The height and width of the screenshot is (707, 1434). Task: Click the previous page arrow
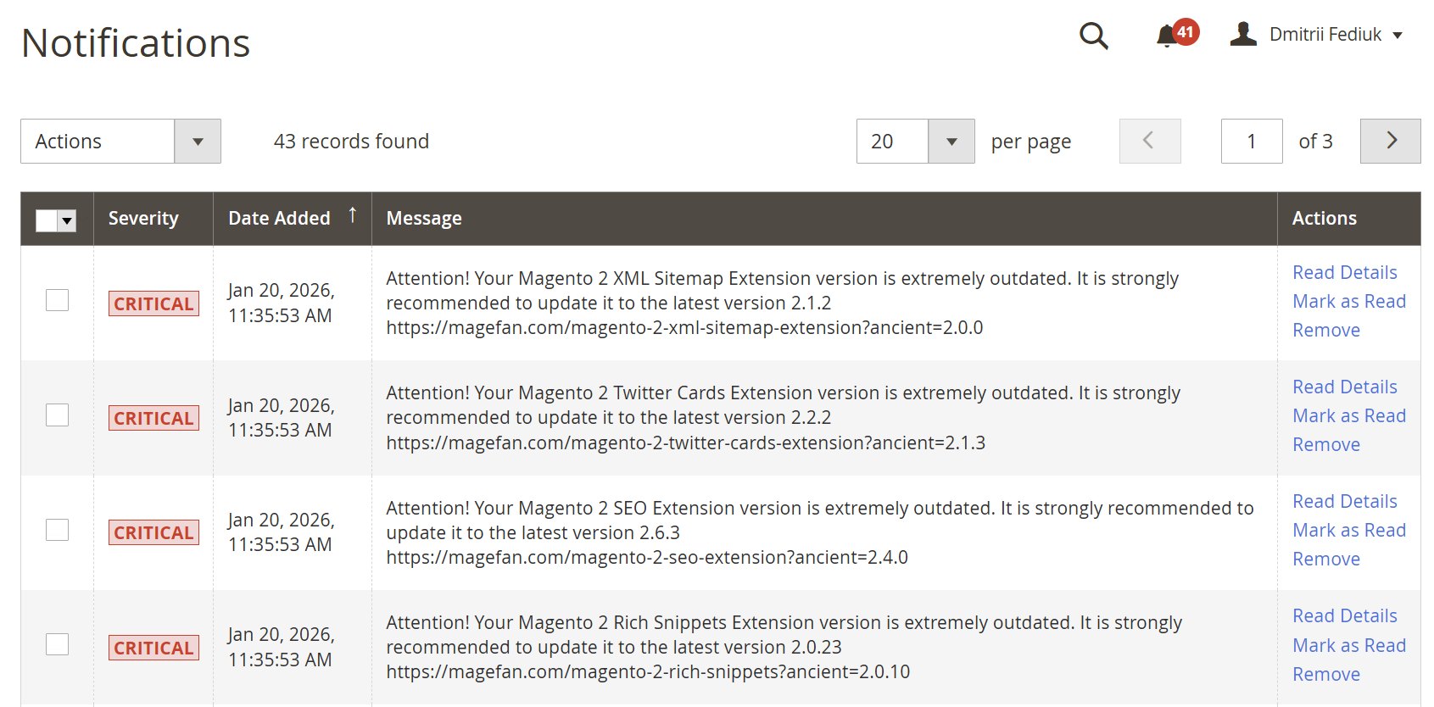pyautogui.click(x=1149, y=141)
